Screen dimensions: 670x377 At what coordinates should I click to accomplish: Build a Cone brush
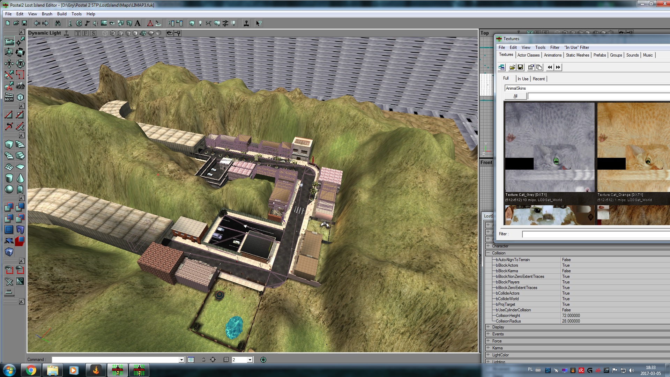point(20,178)
